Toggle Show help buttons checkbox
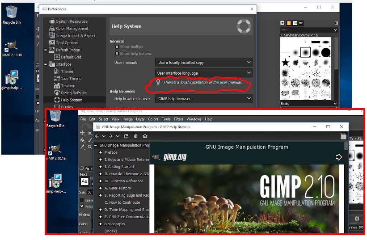The height and width of the screenshot is (240, 367). [117, 54]
